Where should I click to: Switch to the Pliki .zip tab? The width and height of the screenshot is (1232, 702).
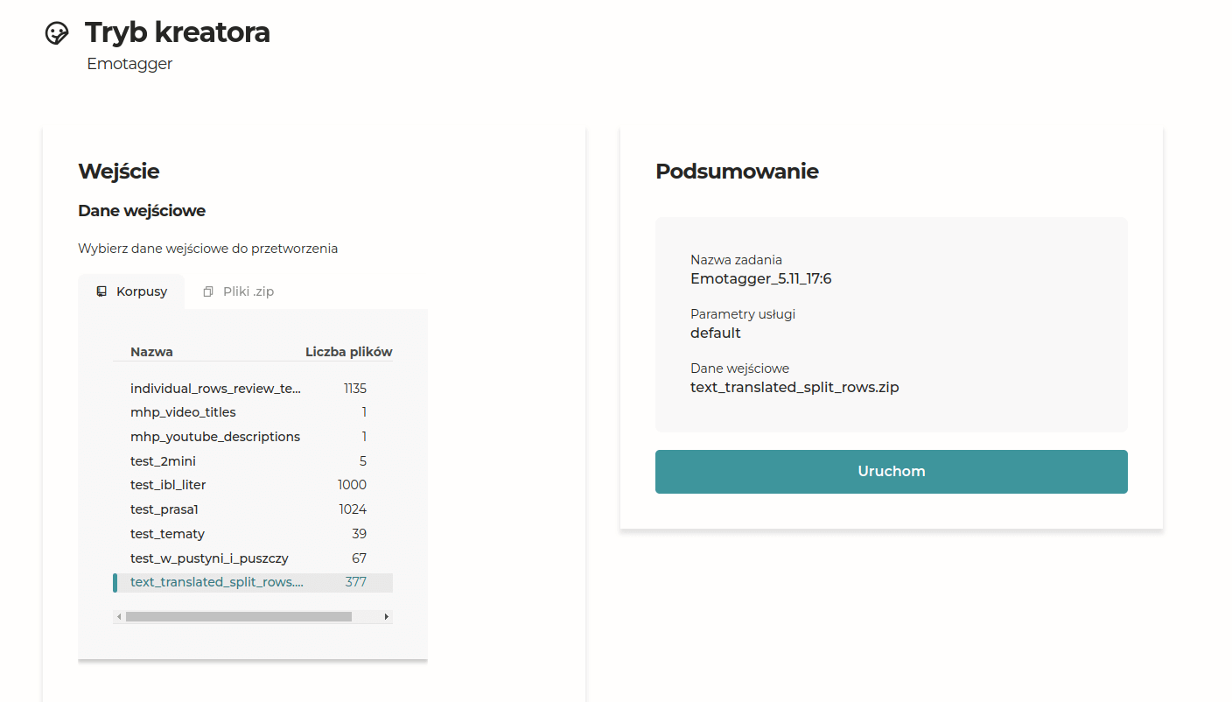(238, 291)
